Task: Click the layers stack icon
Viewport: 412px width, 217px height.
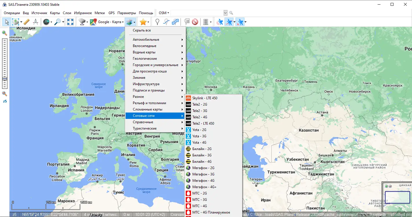Action: click(x=129, y=22)
